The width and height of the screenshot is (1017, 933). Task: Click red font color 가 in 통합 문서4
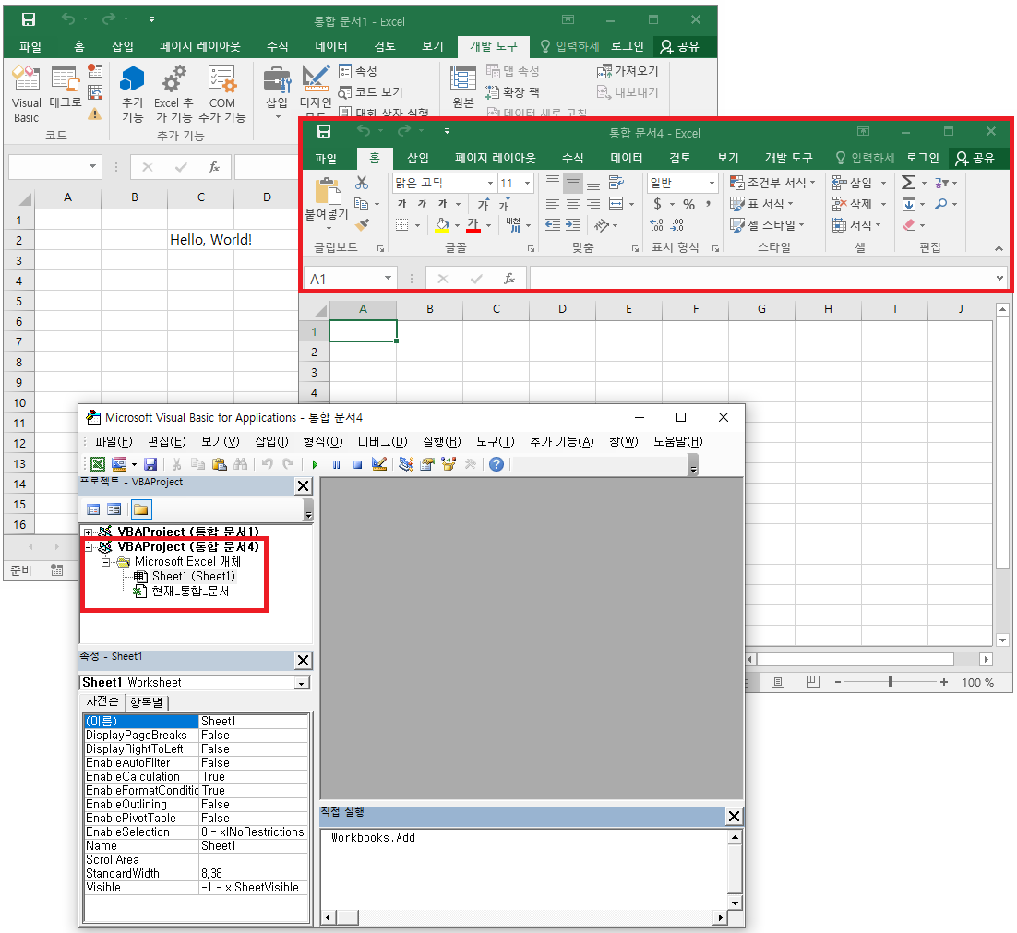point(473,225)
